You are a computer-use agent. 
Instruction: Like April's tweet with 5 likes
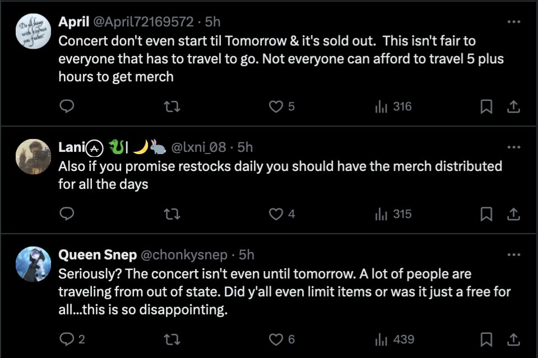(x=276, y=106)
